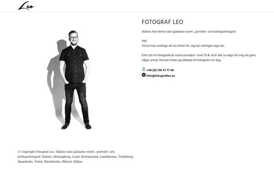Click the mobile phone icon
274x182 pixels.
(x=144, y=69)
